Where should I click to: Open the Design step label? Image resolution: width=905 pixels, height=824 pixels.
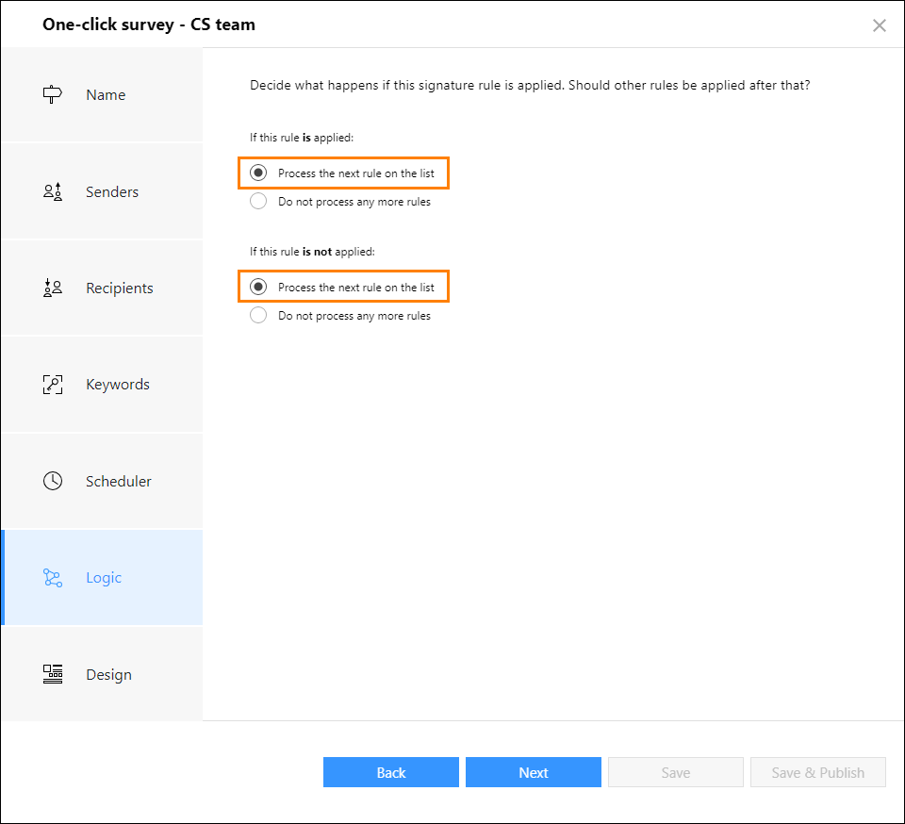pyautogui.click(x=108, y=674)
